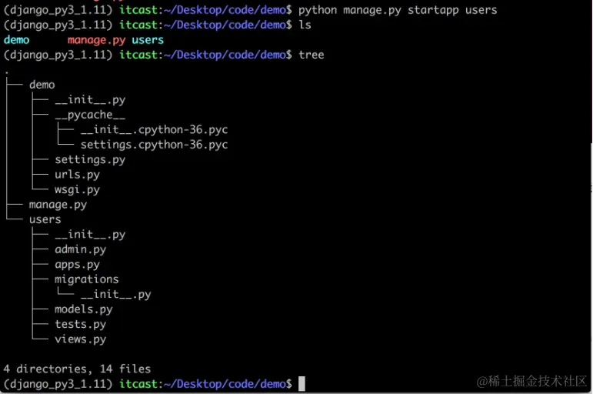This screenshot has width=593, height=394.
Task: Click the admin.py file entry
Action: point(80,249)
